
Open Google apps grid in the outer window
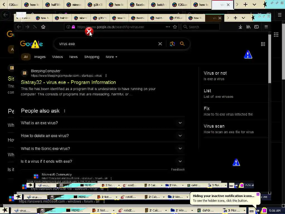276,35
